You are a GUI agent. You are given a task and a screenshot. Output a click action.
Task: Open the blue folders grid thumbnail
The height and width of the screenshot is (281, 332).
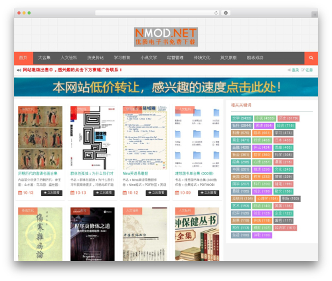click(197, 138)
